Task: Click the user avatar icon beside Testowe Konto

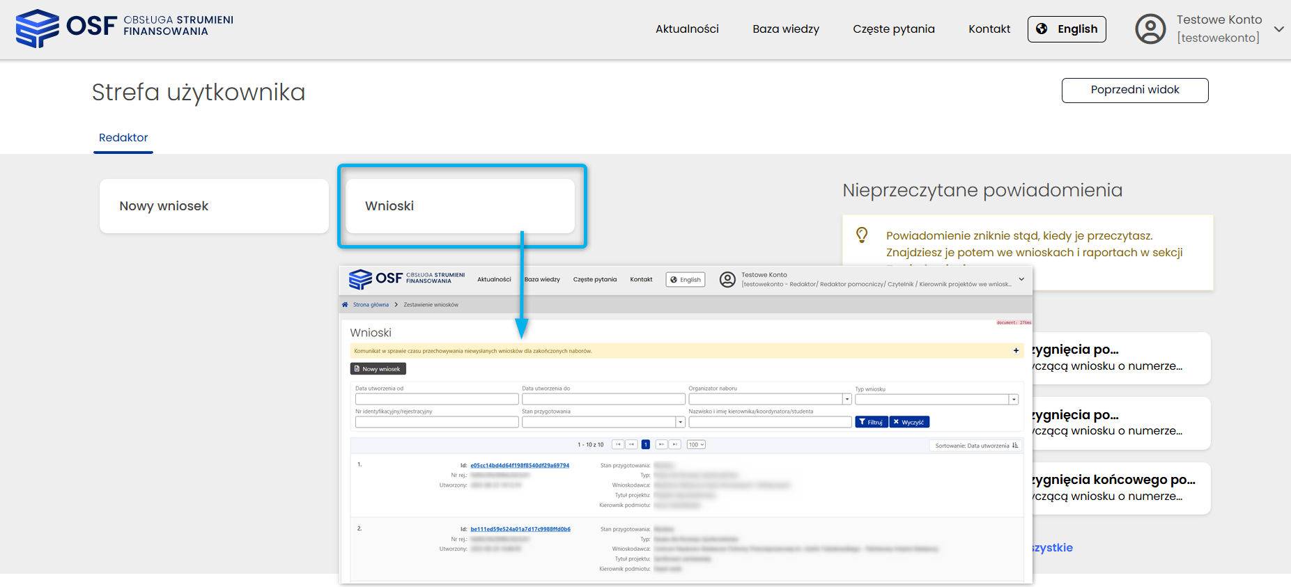Action: 1150,29
